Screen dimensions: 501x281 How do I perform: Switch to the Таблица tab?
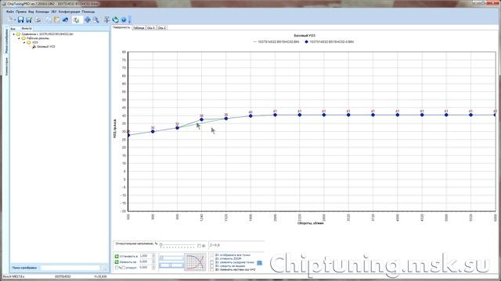[139, 28]
